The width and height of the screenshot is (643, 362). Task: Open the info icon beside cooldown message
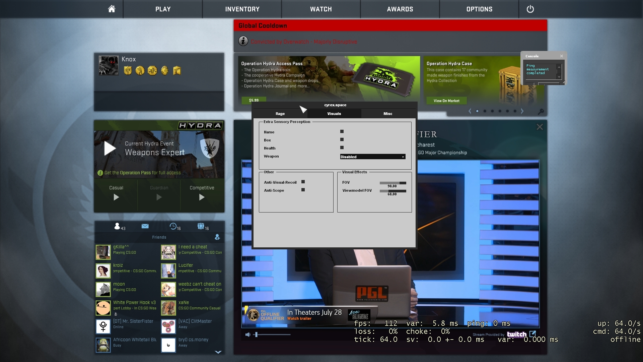point(243,41)
